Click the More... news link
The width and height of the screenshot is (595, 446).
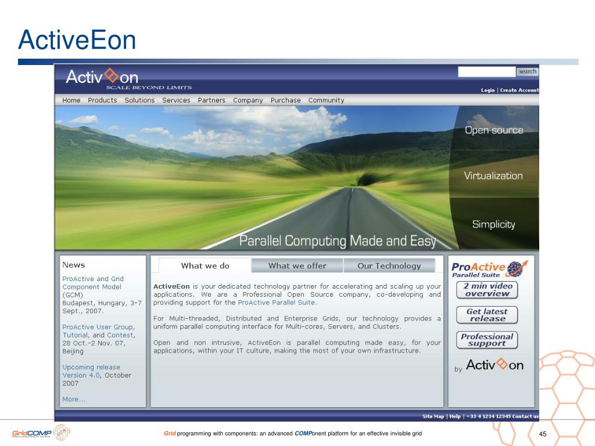point(74,399)
